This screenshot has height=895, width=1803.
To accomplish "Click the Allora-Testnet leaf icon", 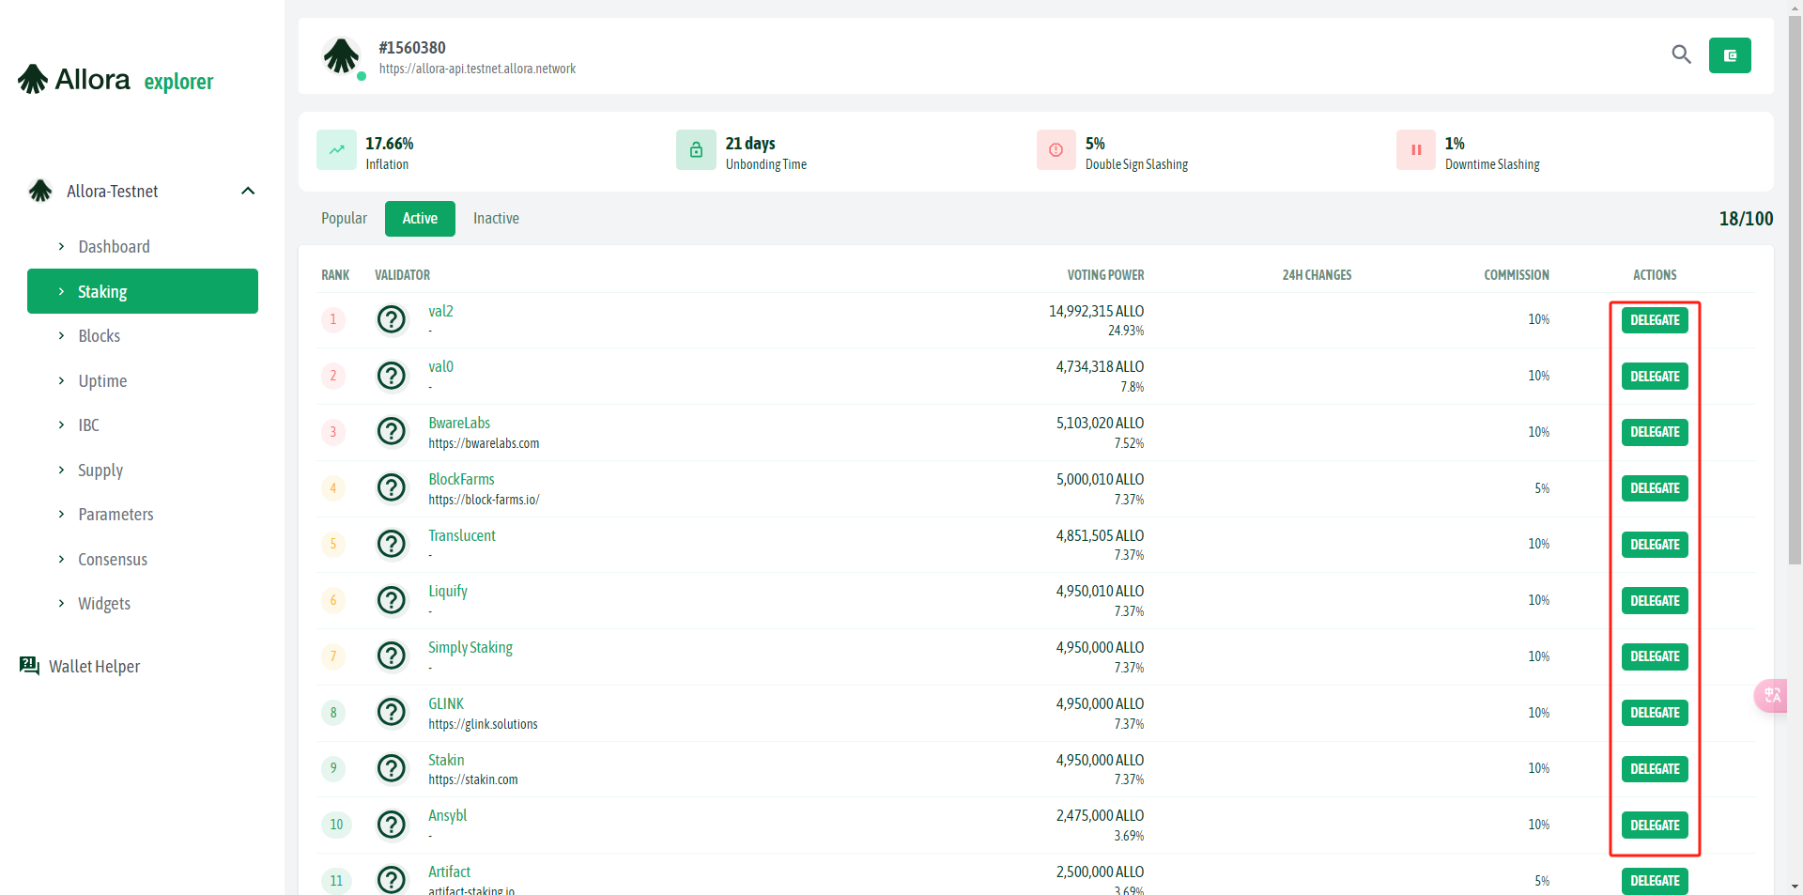I will click(40, 191).
